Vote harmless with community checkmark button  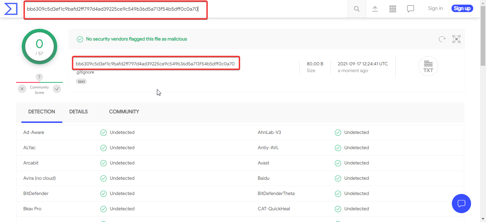(57, 89)
